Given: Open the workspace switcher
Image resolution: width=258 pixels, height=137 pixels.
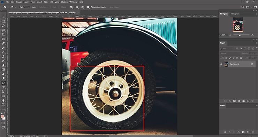Looking at the screenshot, I should click(248, 7).
